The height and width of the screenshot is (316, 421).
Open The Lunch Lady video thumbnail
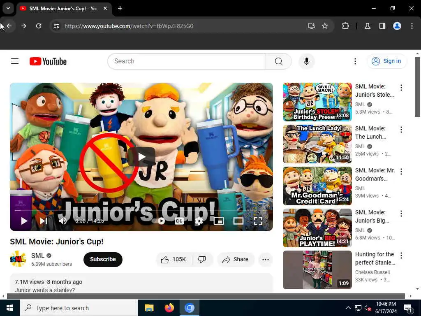pos(317,144)
